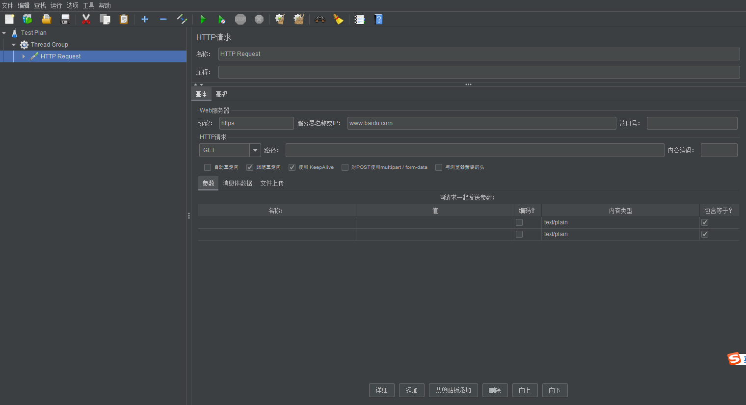
Task: Click the 端口号 input field
Action: click(692, 123)
